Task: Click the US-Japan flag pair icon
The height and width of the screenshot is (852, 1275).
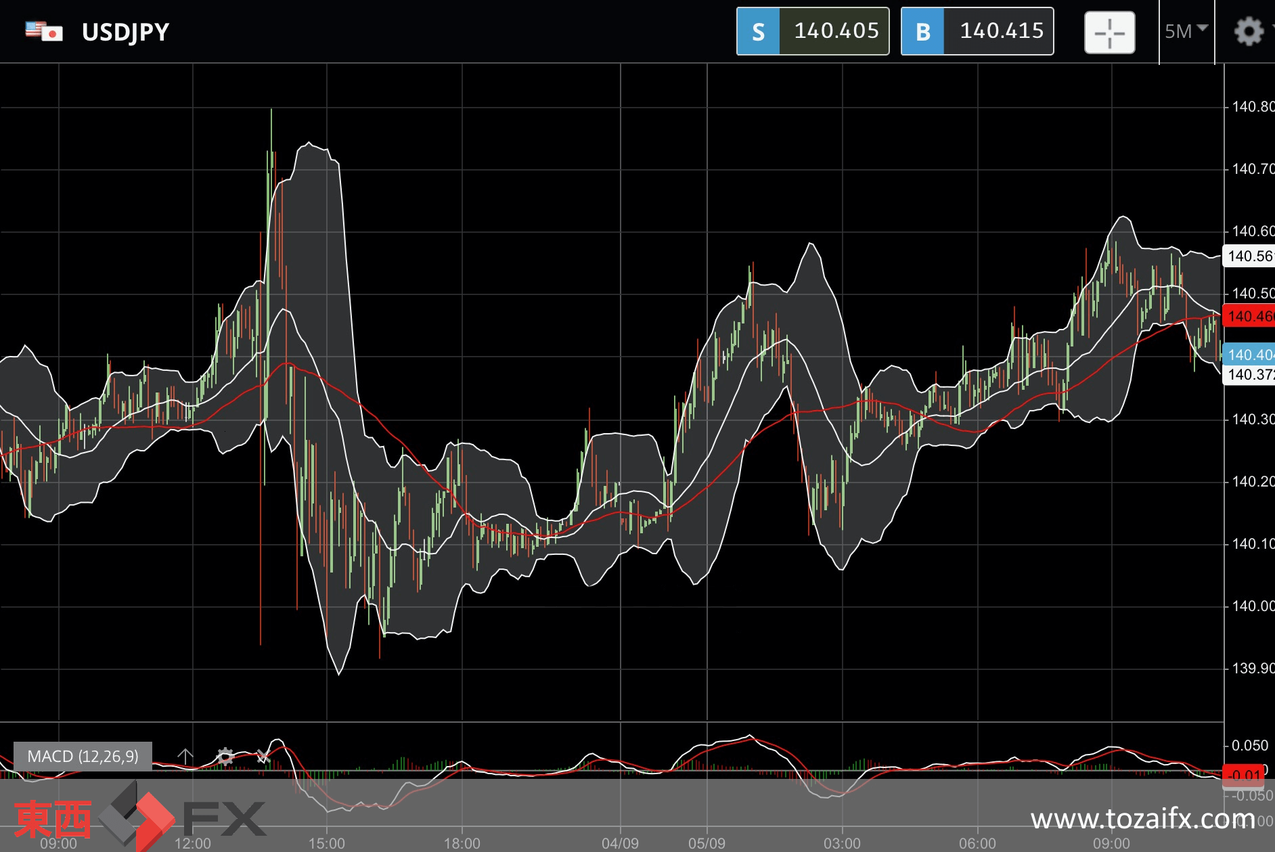Action: [x=44, y=31]
